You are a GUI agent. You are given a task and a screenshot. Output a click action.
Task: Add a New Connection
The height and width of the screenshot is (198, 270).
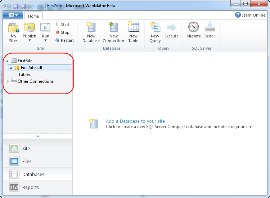click(113, 32)
